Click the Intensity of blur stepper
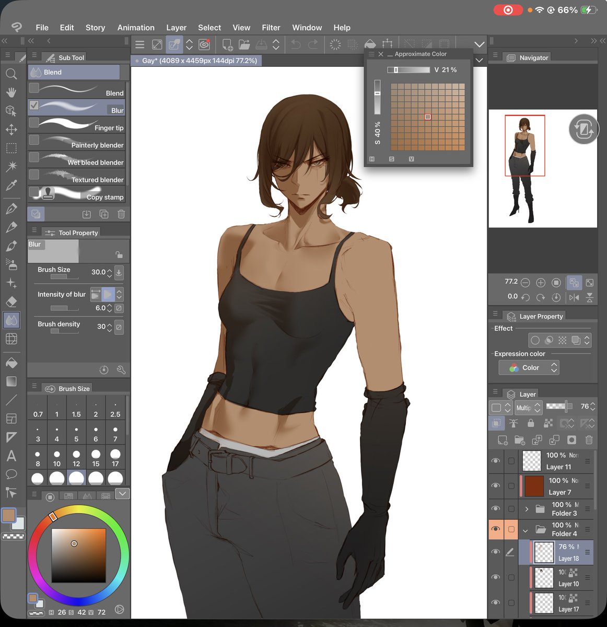 tap(109, 308)
